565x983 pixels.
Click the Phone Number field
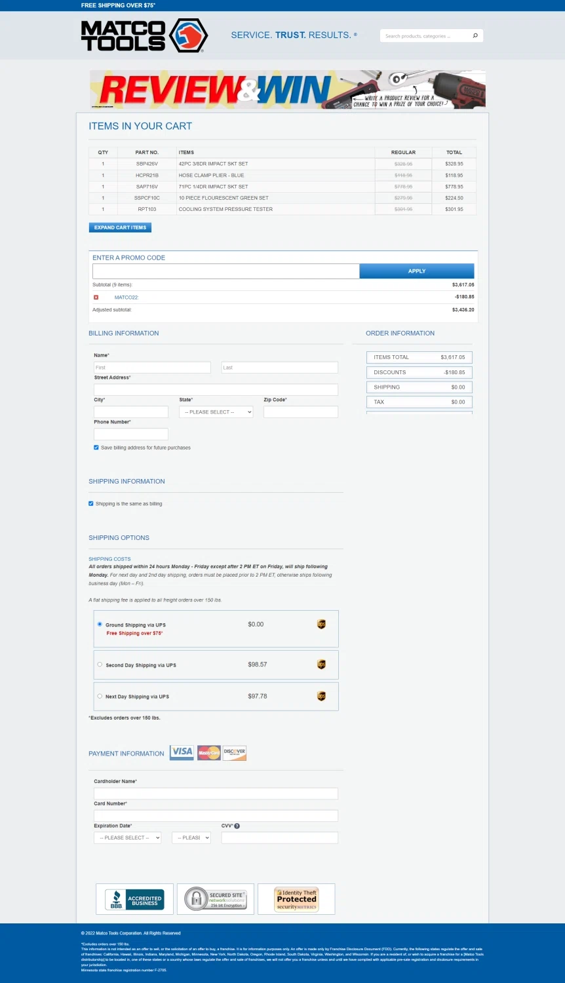click(131, 434)
